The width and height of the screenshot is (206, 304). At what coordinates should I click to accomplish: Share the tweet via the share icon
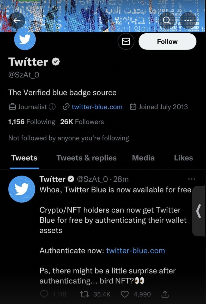(165, 294)
